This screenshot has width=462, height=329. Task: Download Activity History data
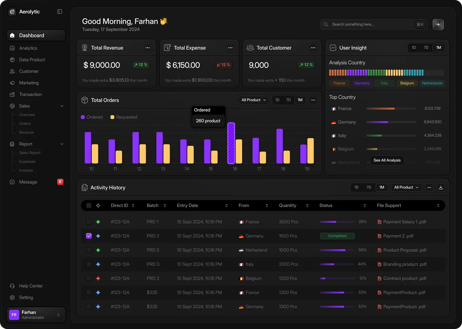(x=441, y=188)
